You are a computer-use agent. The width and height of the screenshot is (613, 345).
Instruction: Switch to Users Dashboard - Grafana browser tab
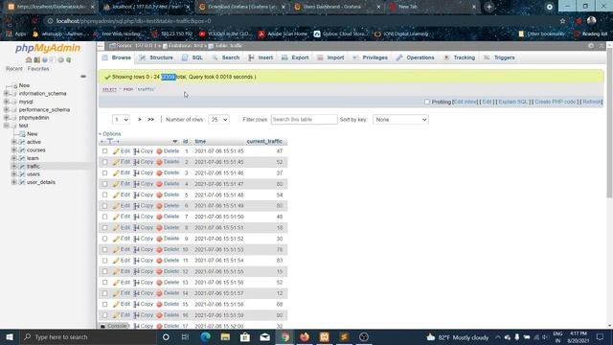click(x=336, y=7)
